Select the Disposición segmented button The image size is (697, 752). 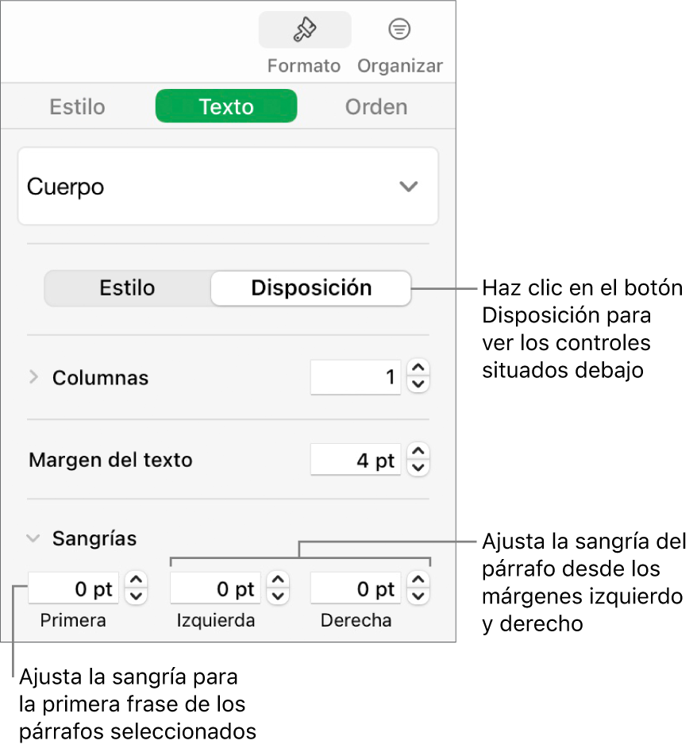point(311,288)
